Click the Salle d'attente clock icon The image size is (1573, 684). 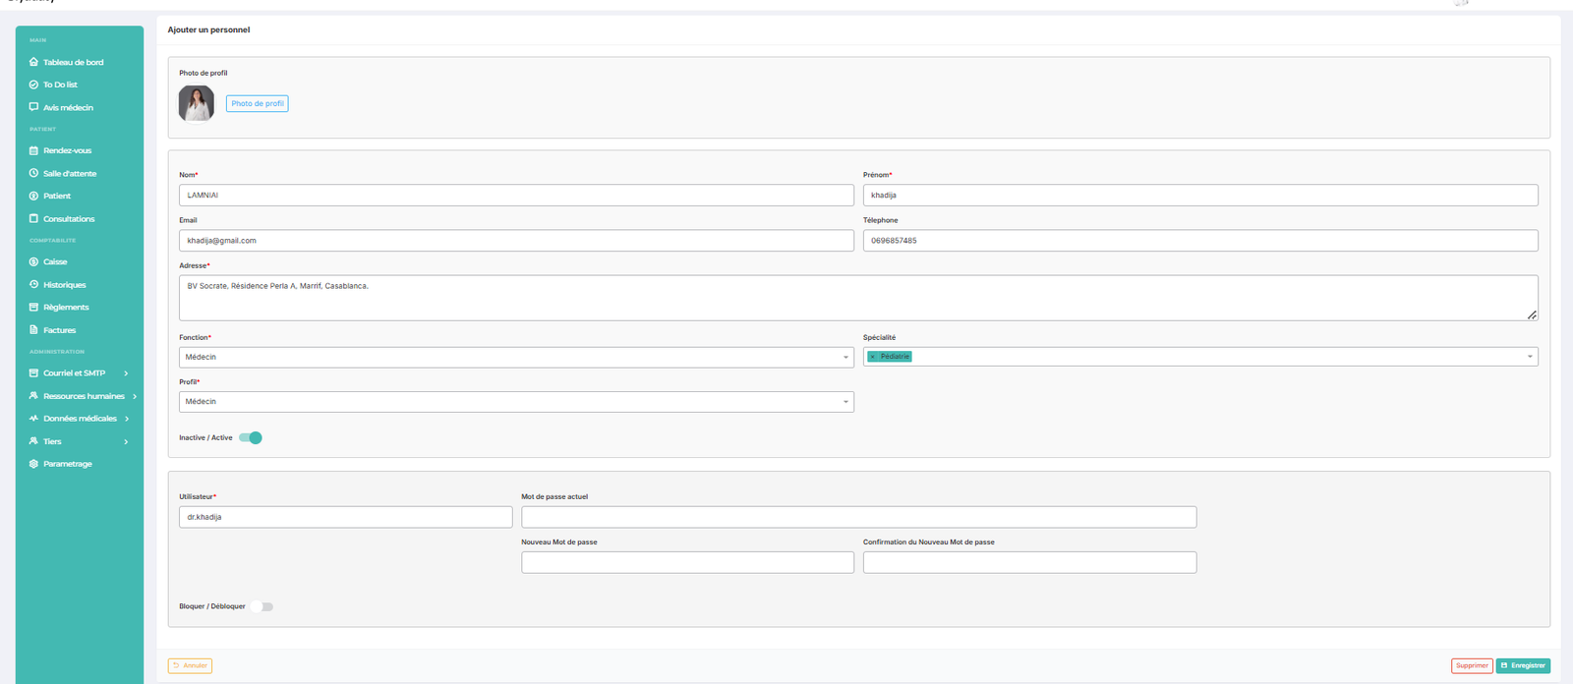[33, 173]
